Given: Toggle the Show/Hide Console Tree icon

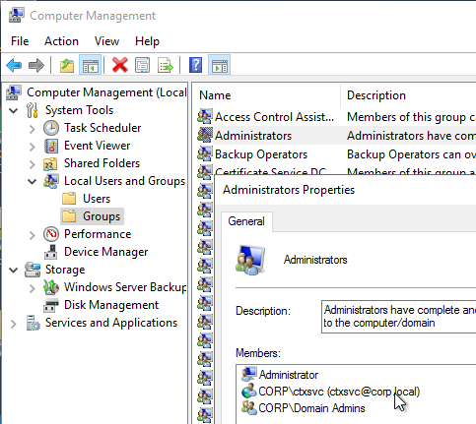Looking at the screenshot, I should 90,65.
